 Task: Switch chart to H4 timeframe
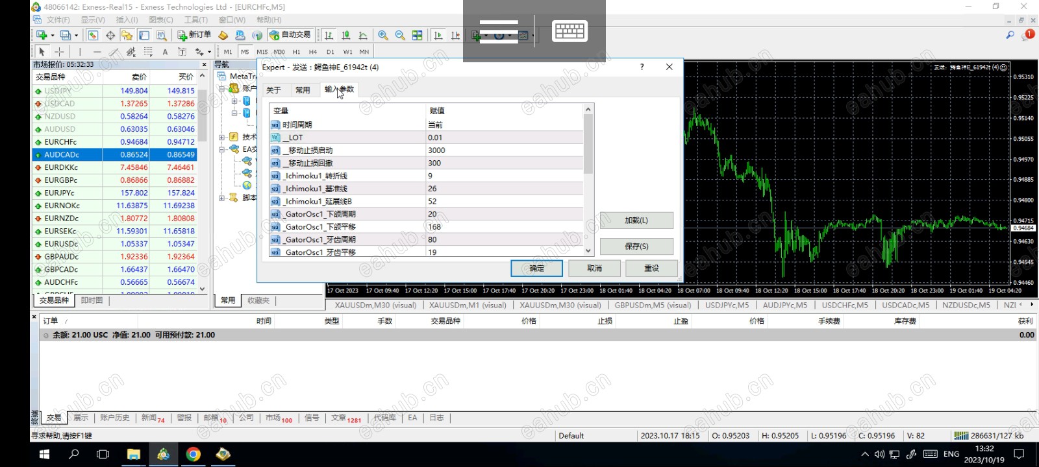coord(313,52)
